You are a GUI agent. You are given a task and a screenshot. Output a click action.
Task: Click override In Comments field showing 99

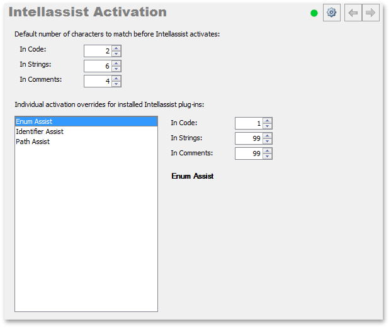pyautogui.click(x=249, y=153)
